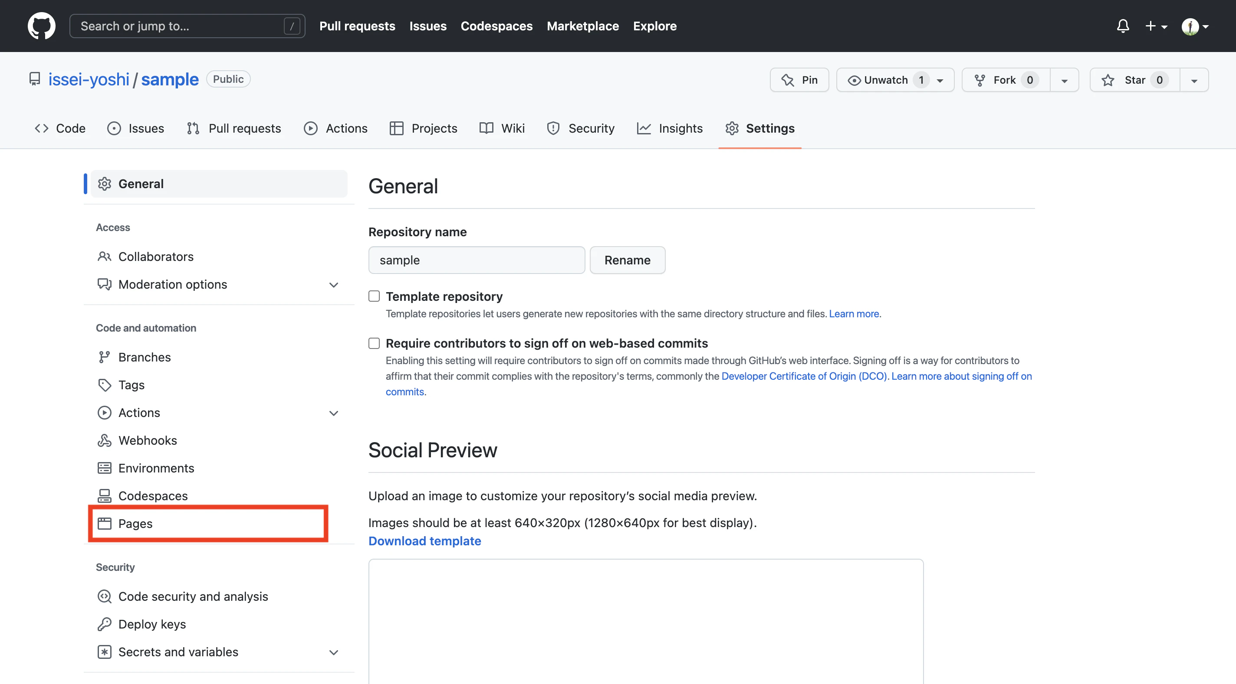
Task: Open Deploy keys settings
Action: (151, 624)
